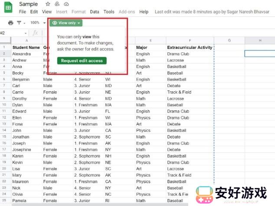Select Karen's NH state cell
This screenshot has width=275, height=206.
tap(120, 156)
